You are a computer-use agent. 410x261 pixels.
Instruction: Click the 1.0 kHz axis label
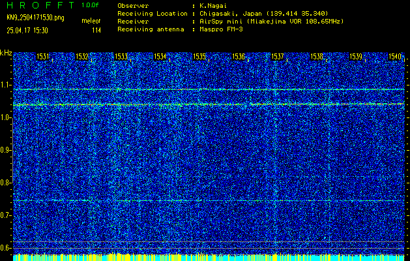(x=6, y=118)
